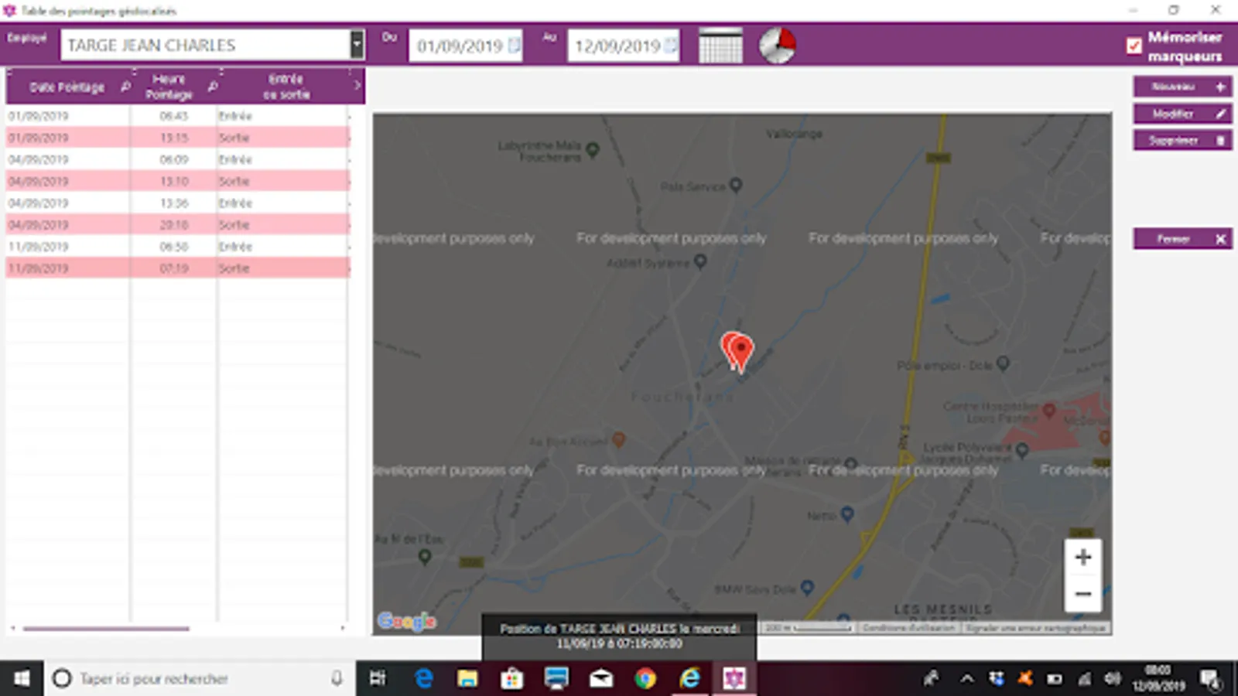Click the Modifier button
Viewport: 1238px width, 696px height.
point(1183,114)
